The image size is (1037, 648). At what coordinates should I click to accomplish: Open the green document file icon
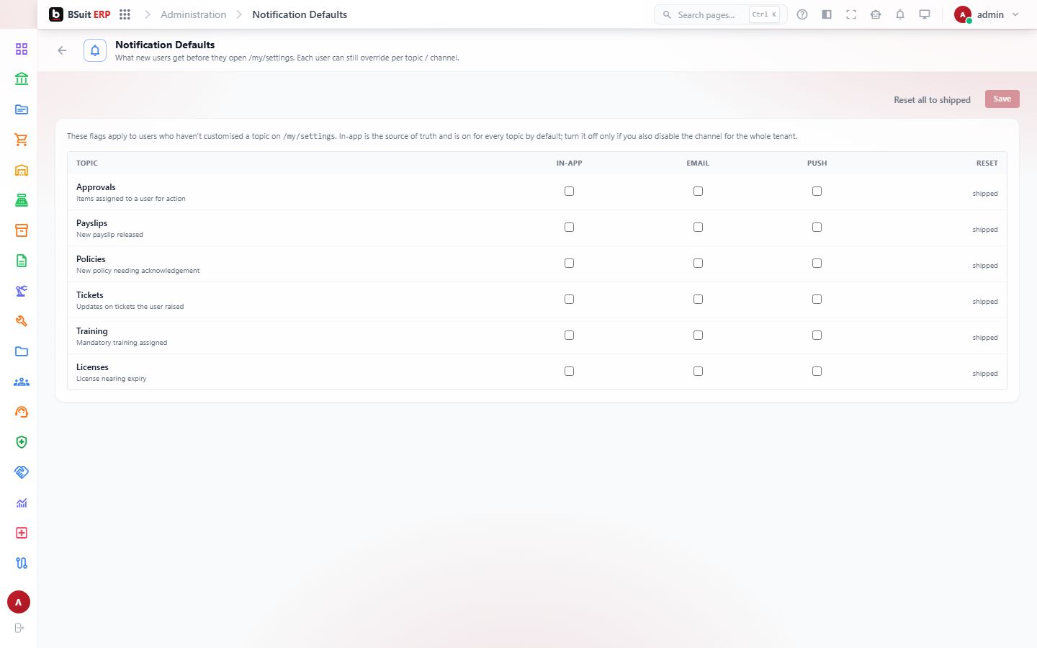click(x=22, y=261)
